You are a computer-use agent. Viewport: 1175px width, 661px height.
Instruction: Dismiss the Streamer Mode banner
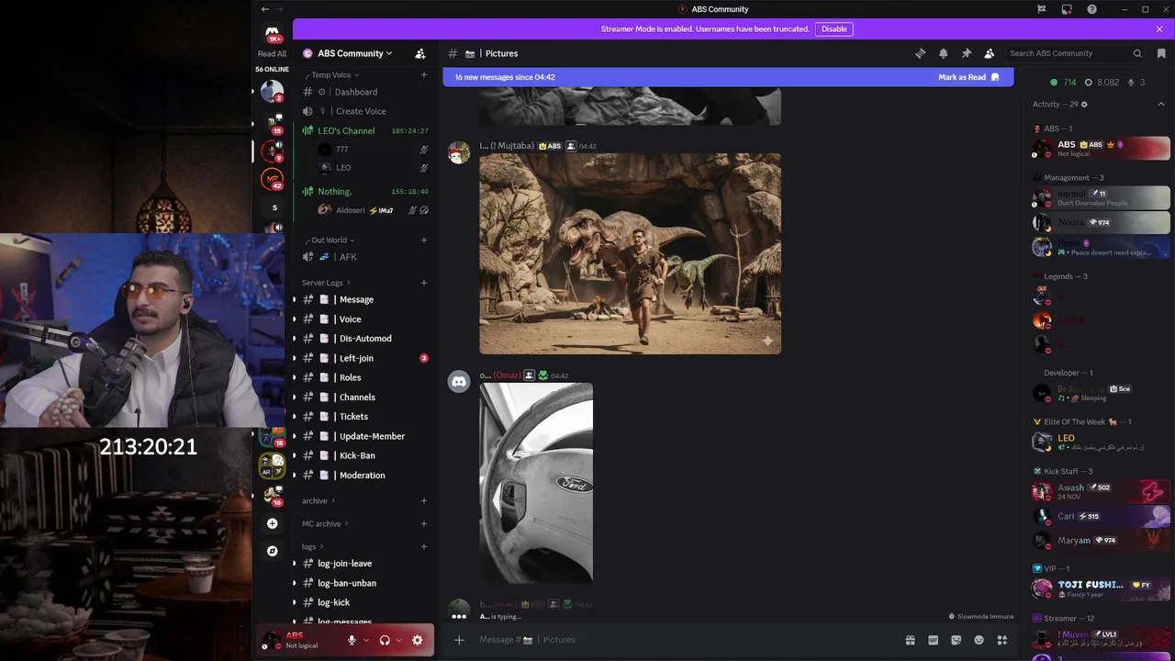point(1159,28)
